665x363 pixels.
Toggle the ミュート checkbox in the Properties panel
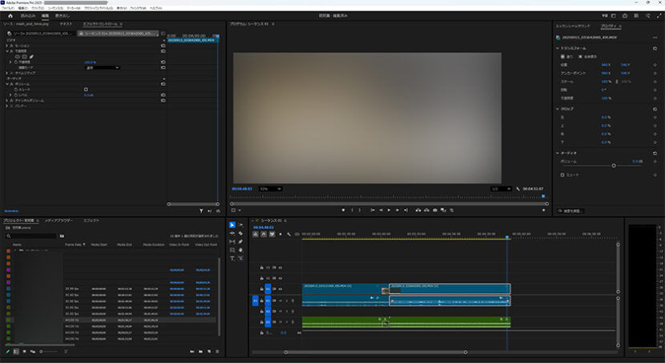(562, 174)
